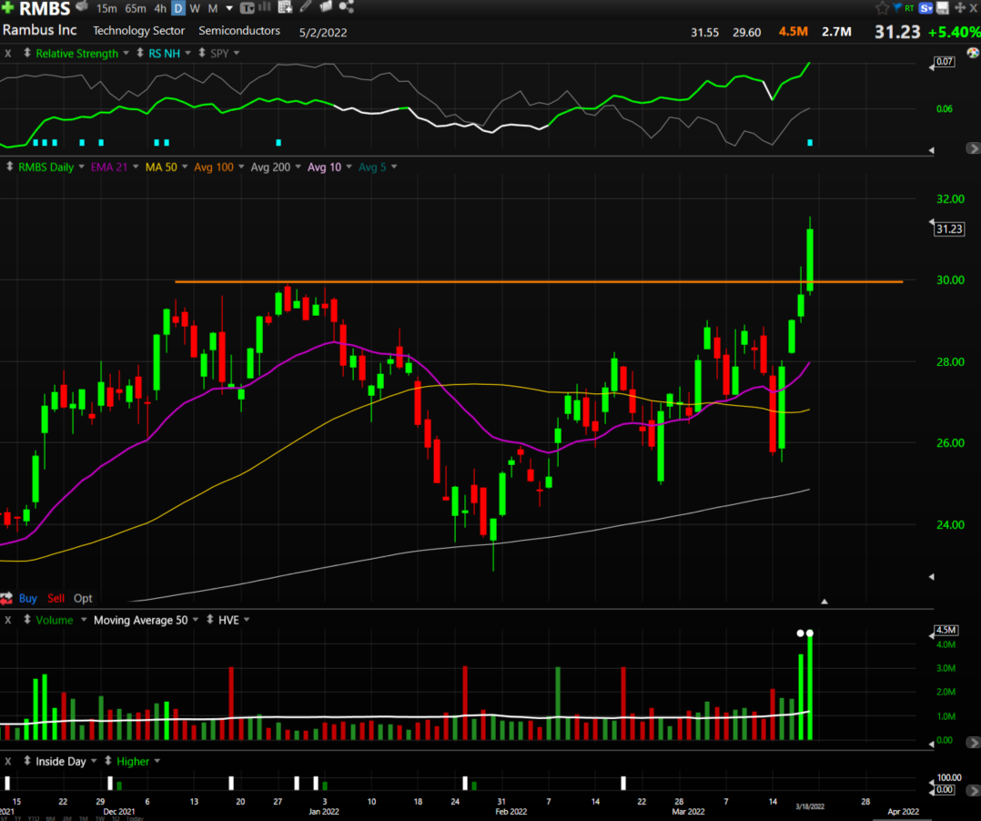Open the Moving Average 50 dropdown arrow
This screenshot has height=821, width=981.
tap(195, 620)
